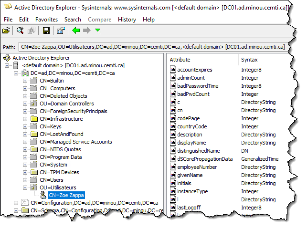Click the Save snapshot floppy icon
Viewport: 307px width, 229px height.
46,31
